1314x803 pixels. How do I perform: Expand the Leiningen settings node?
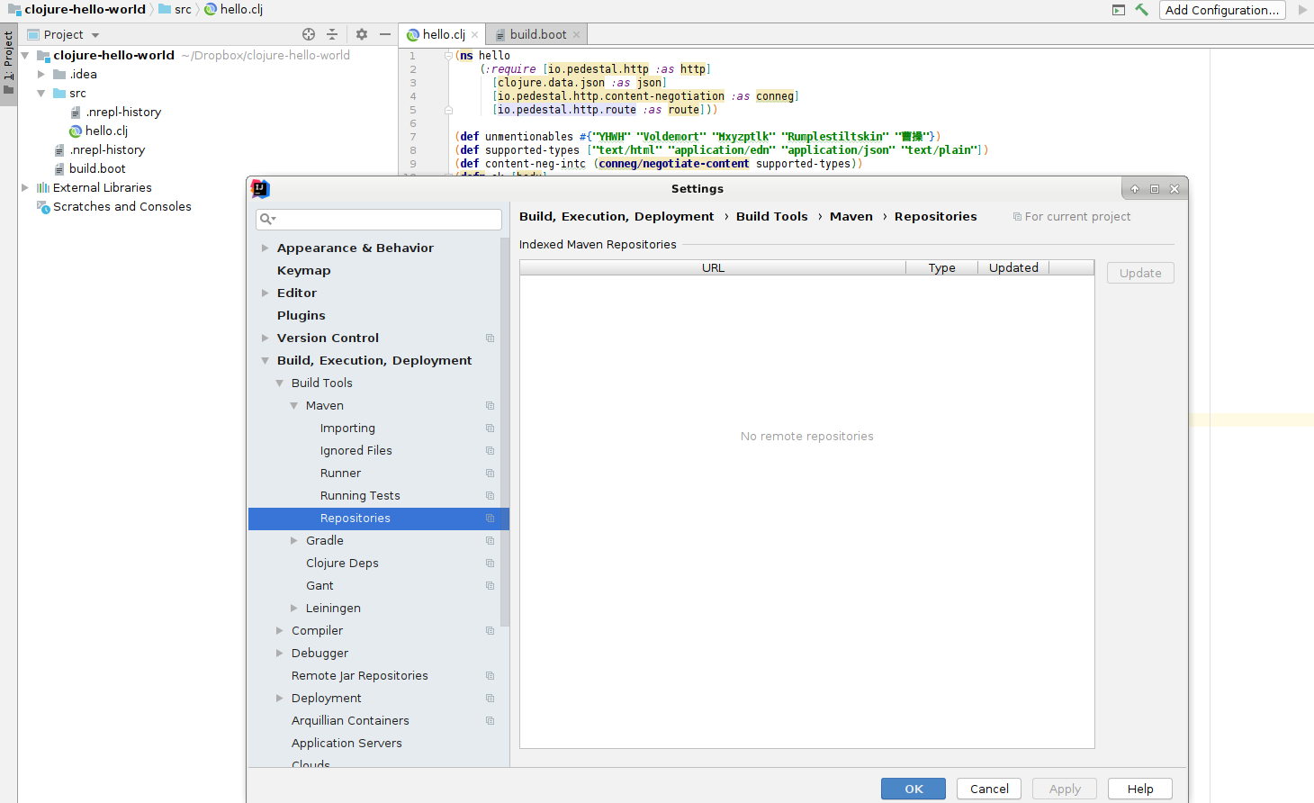[x=294, y=609]
